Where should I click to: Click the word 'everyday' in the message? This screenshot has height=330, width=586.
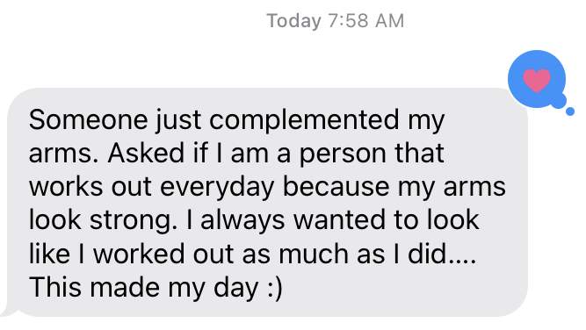pyautogui.click(x=217, y=188)
